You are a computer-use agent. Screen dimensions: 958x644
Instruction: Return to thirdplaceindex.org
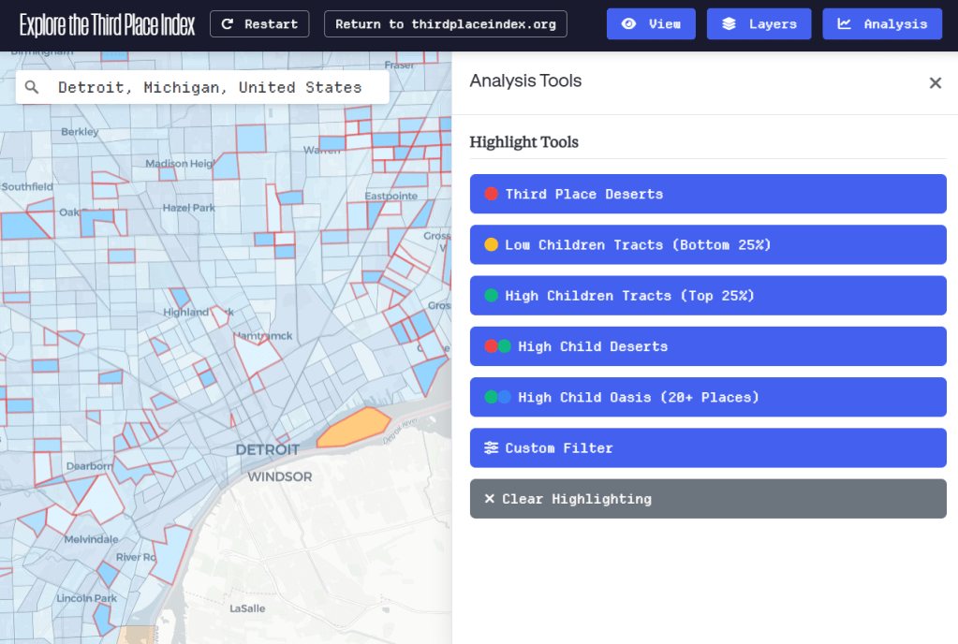tap(445, 24)
